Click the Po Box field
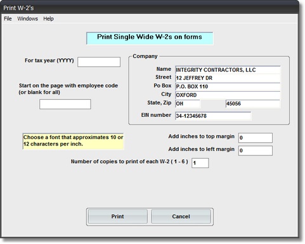The height and width of the screenshot is (244, 305). 228,87
